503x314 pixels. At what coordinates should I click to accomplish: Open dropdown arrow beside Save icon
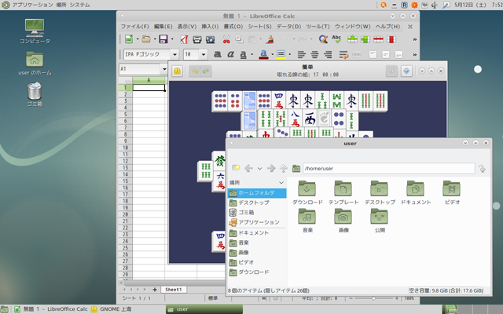172,39
